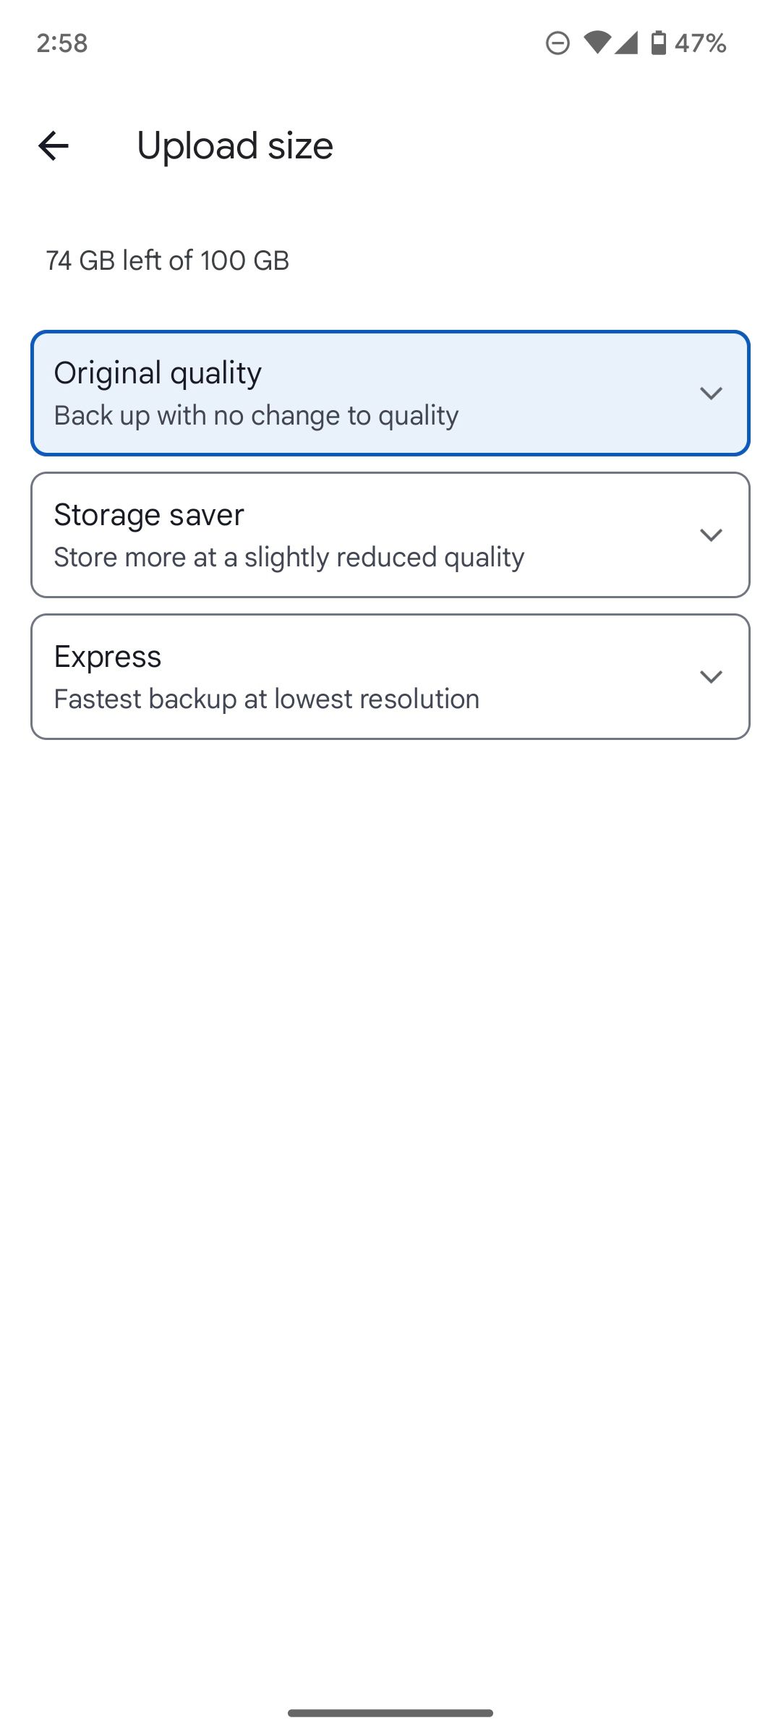Expand the Original quality details chevron
Viewport: 781px width, 1736px height.
[711, 393]
